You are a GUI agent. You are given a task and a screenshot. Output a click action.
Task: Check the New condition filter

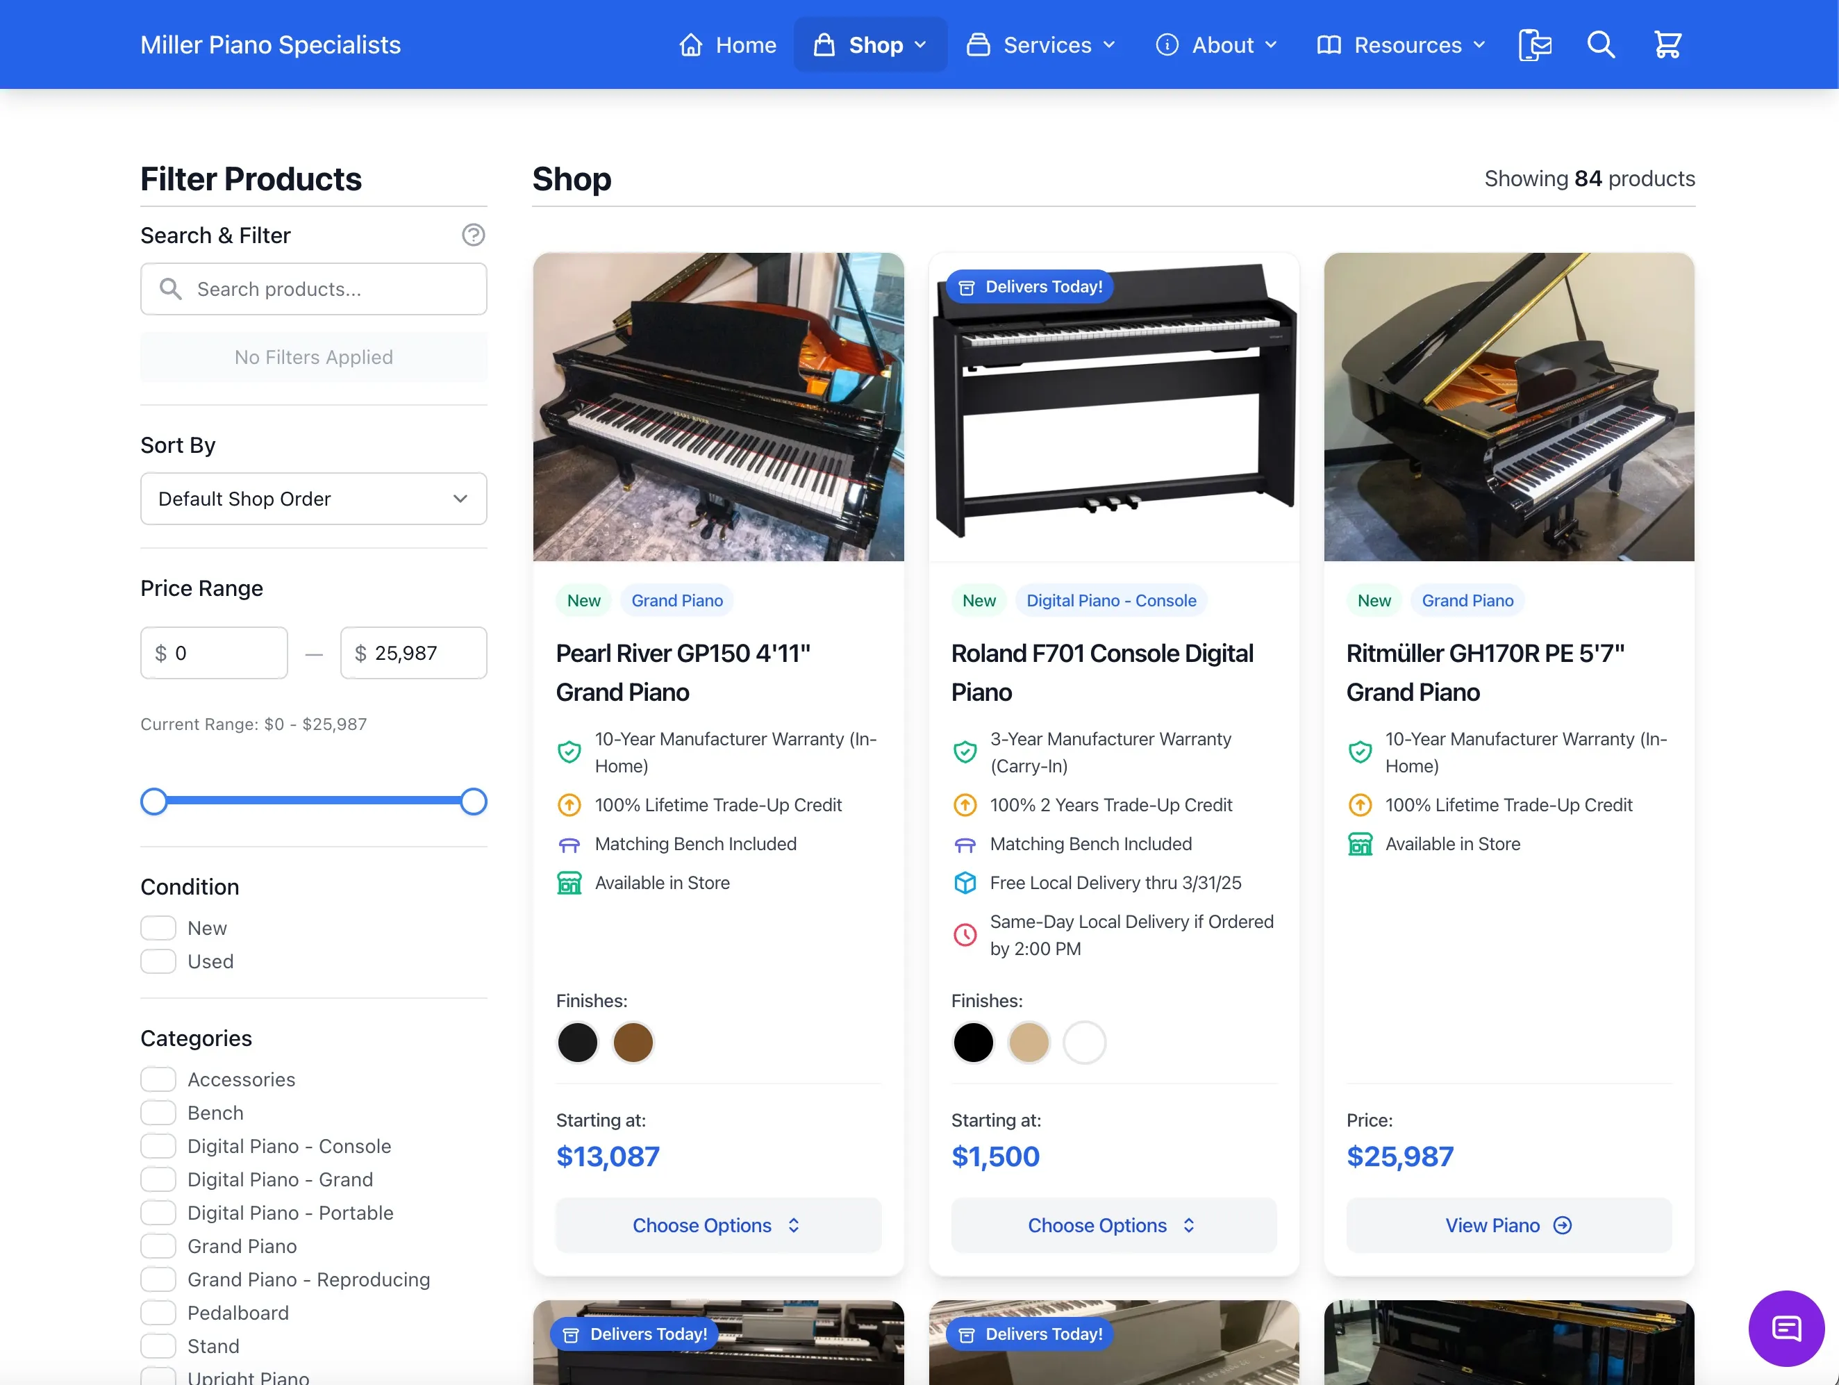pos(158,928)
